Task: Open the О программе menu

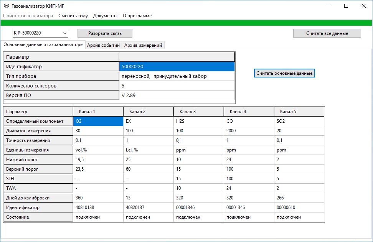Action: 137,16
